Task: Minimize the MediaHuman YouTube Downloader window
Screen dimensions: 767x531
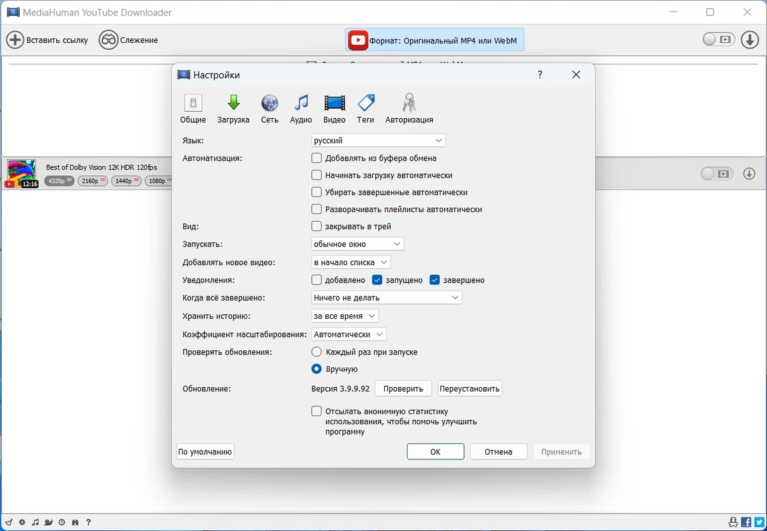Action: (x=675, y=12)
